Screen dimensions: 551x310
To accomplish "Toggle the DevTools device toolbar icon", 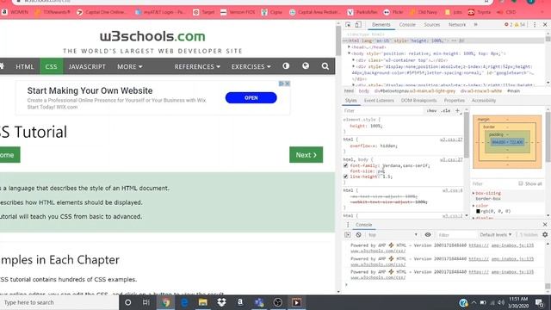I will [x=358, y=25].
